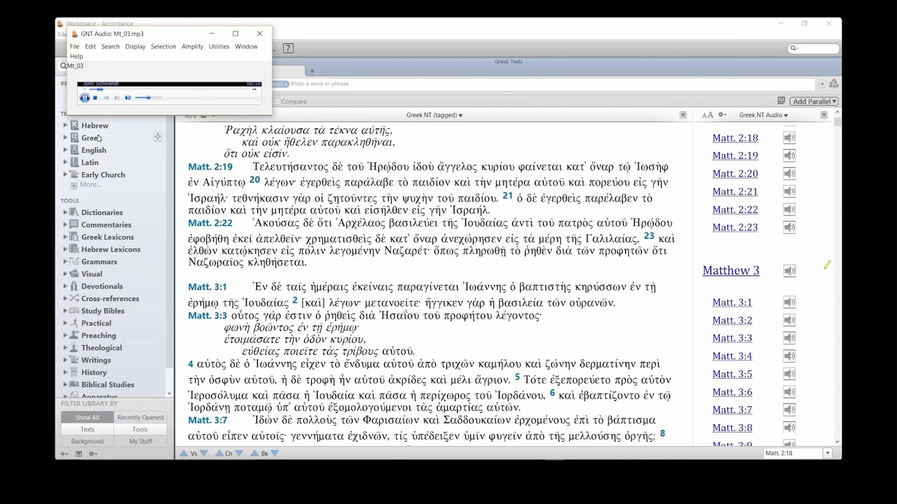Play audio for Matt. 2:20
This screenshot has height=504, width=897.
coord(789,174)
